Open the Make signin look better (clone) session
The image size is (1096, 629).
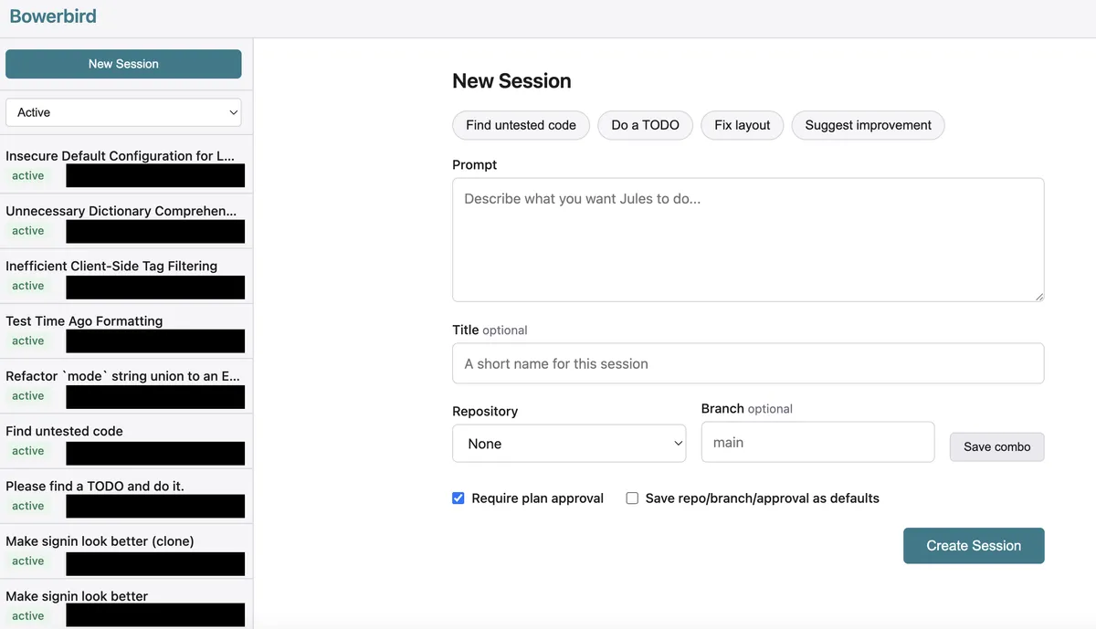(x=100, y=541)
